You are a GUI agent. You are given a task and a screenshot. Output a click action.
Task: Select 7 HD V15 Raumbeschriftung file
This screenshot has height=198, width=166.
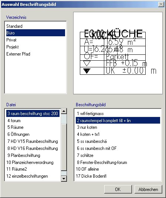click(33, 141)
